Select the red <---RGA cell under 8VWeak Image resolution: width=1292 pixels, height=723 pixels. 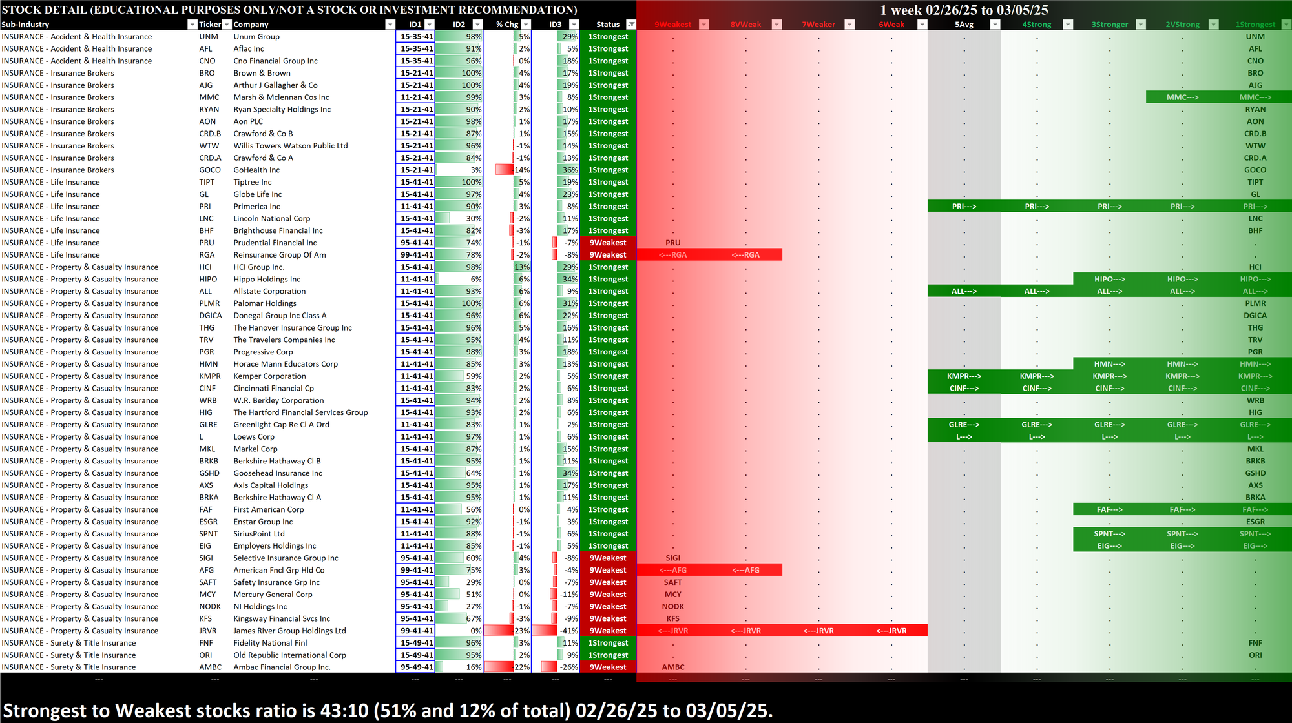[745, 255]
